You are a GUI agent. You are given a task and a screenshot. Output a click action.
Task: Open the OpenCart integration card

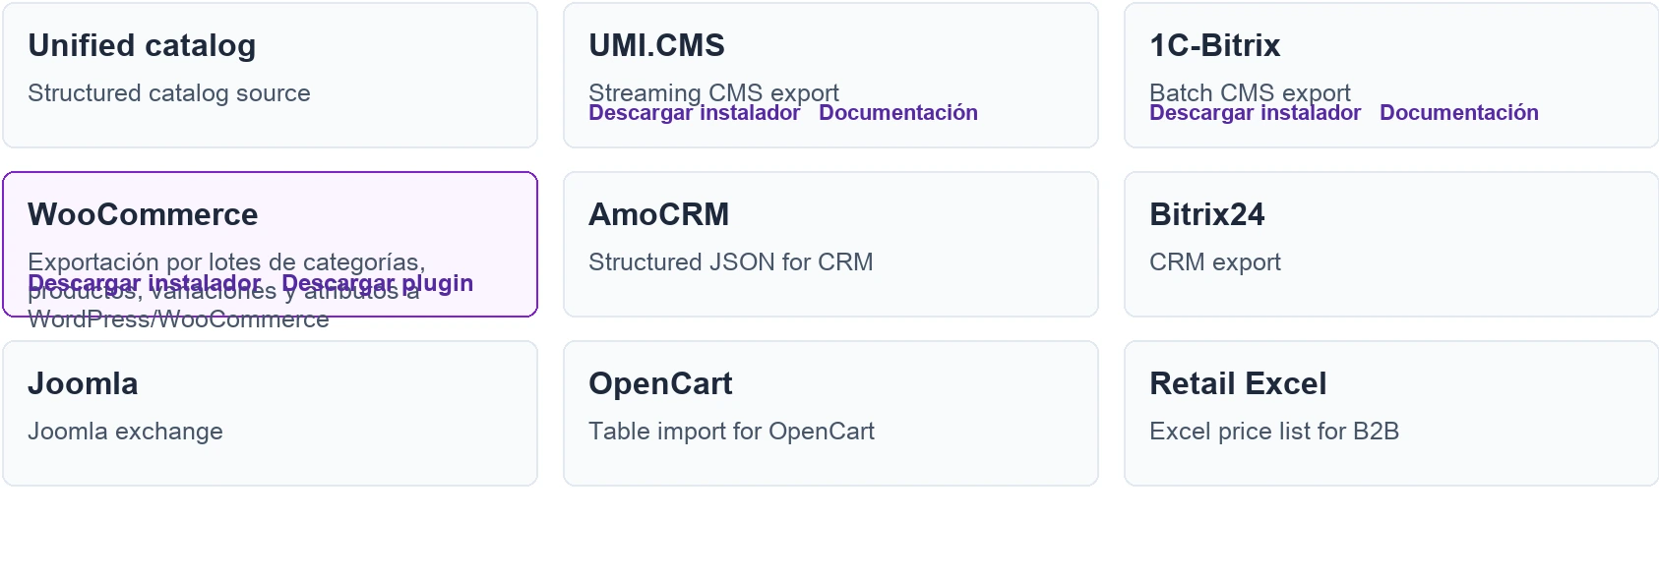pos(830,414)
